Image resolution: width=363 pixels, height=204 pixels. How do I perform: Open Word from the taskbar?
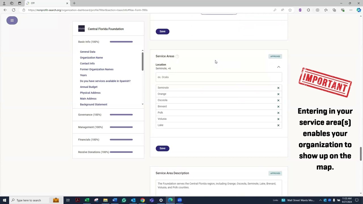point(115,200)
